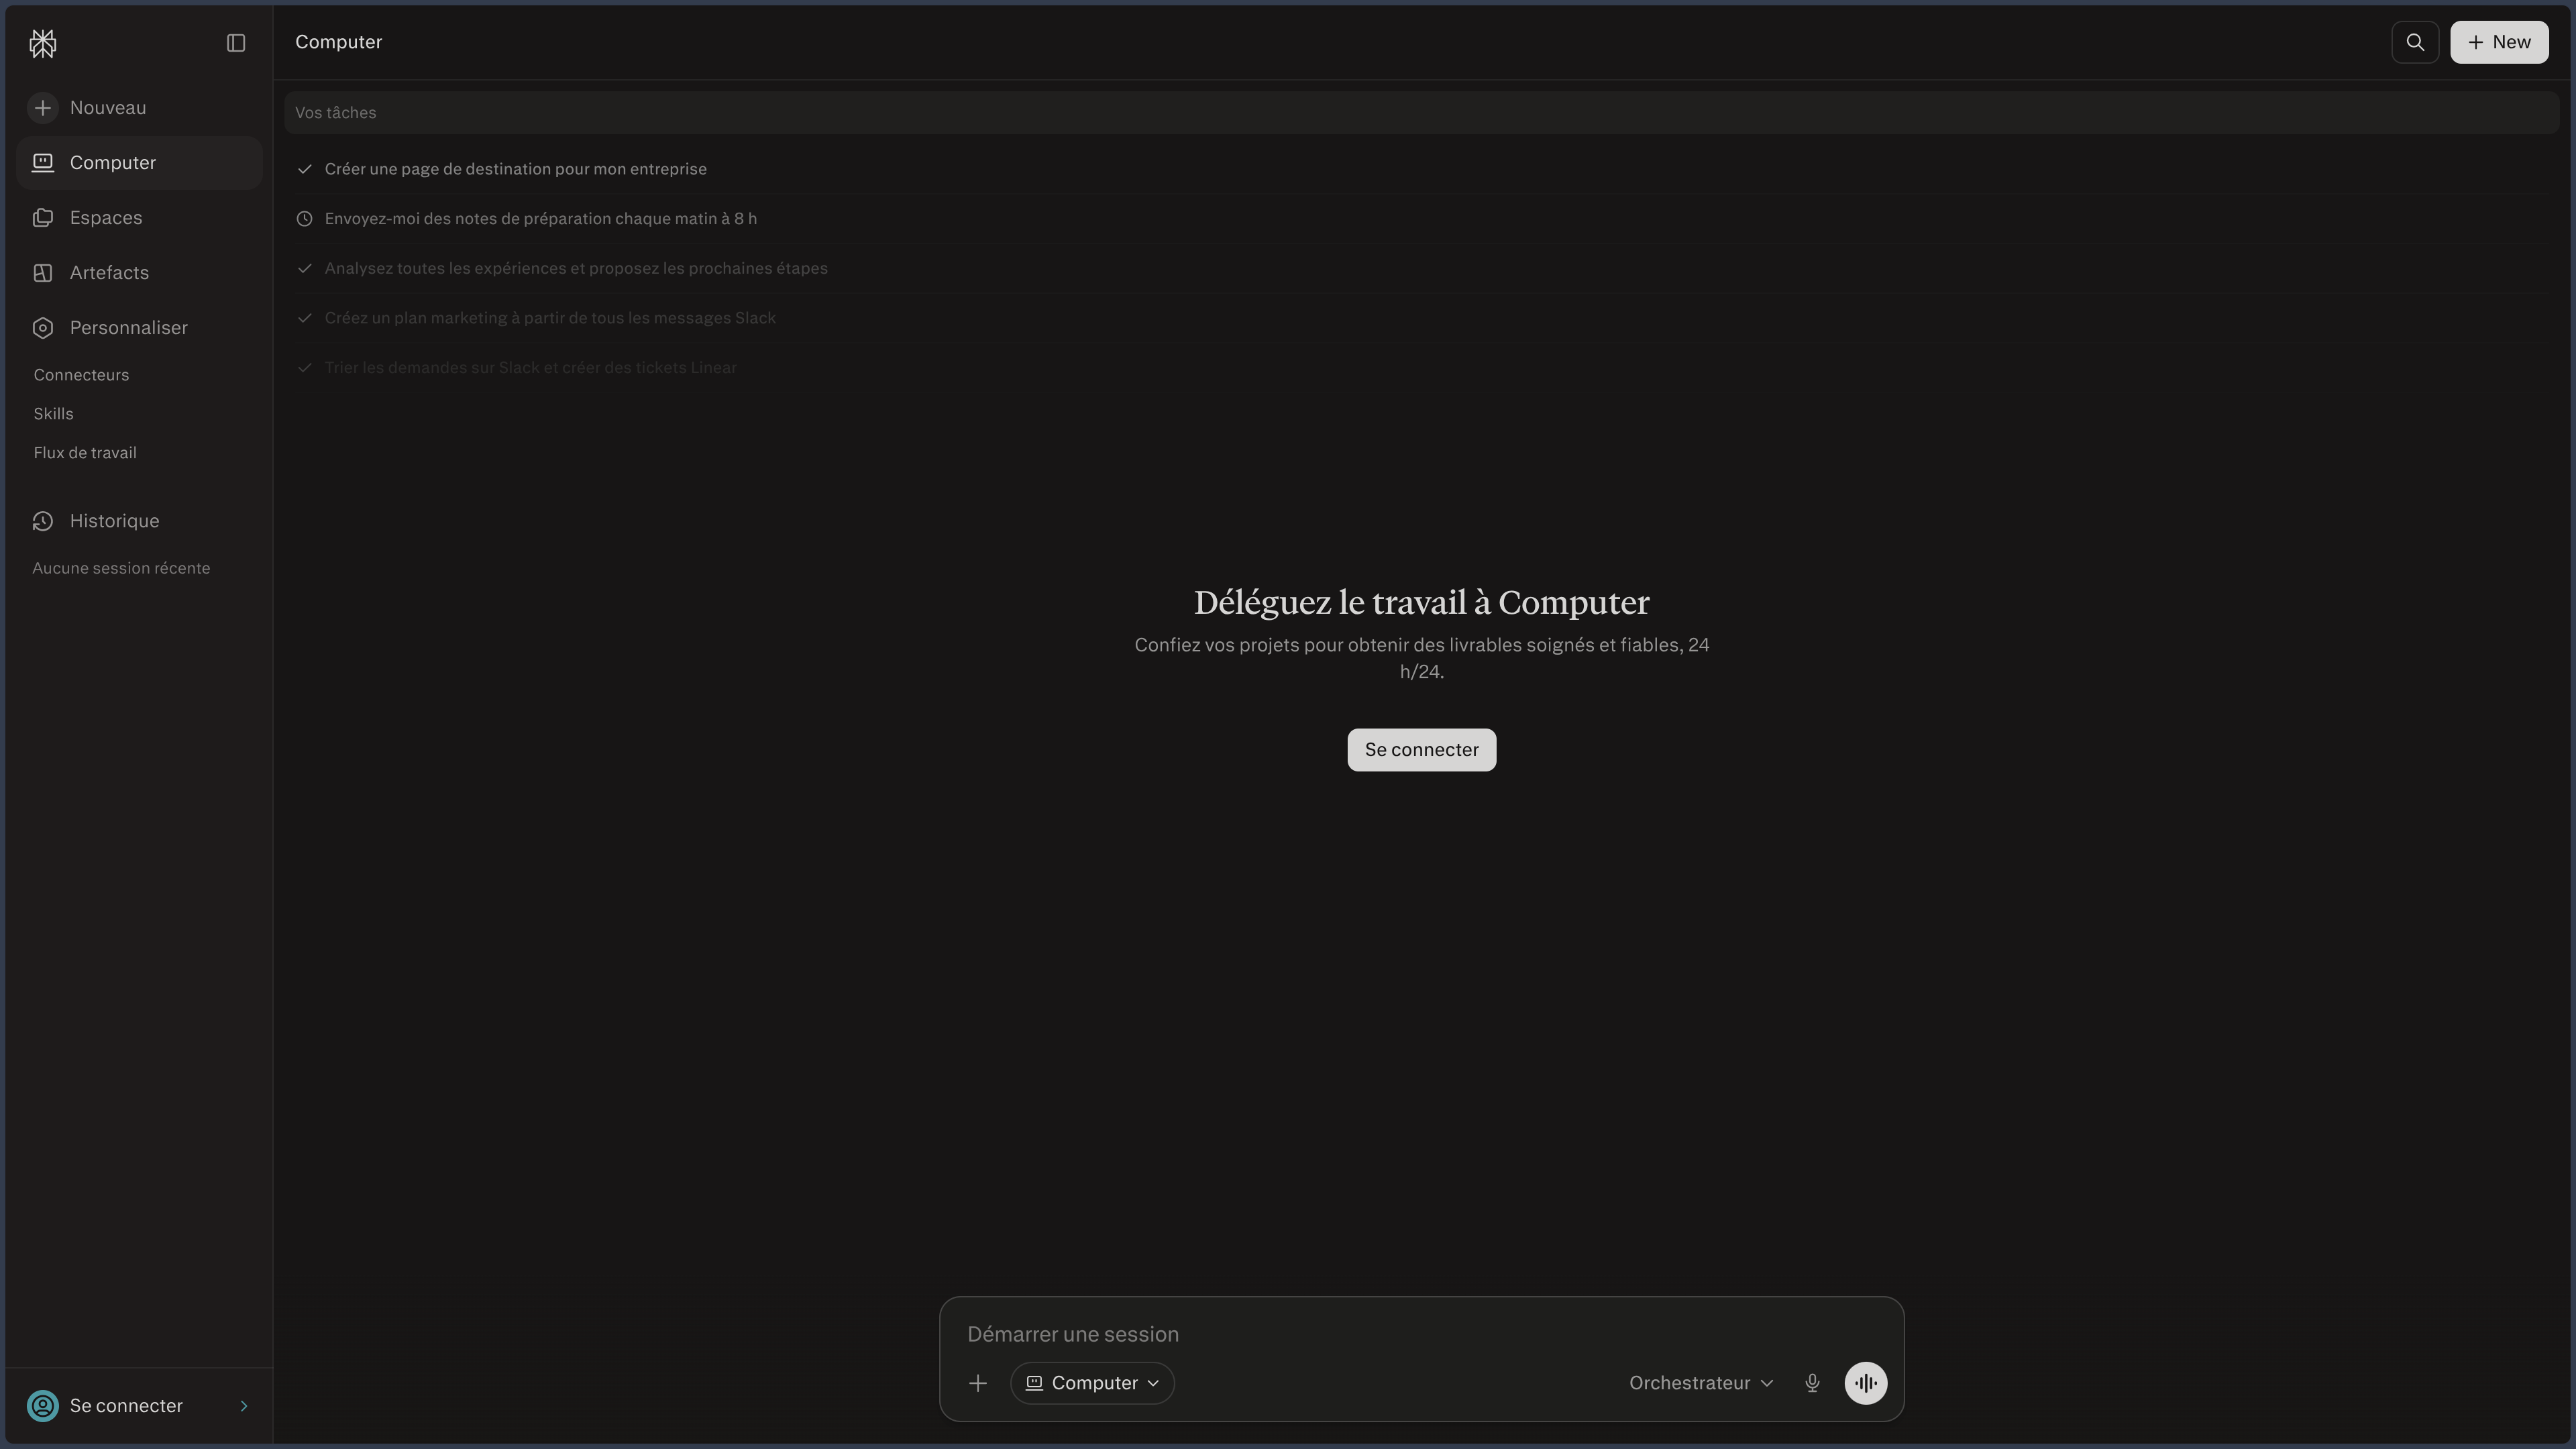Click the Personnaliser icon in the sidebar

[x=43, y=328]
